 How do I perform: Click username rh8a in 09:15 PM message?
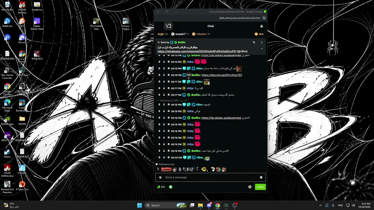click(190, 62)
